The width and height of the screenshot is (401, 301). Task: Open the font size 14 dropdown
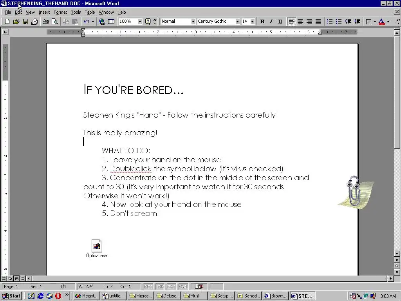click(253, 22)
